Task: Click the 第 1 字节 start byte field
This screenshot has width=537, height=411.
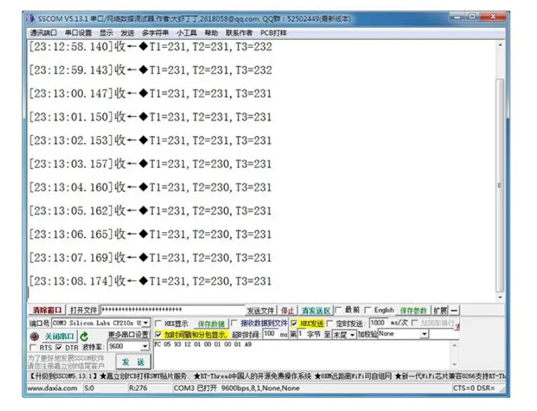Action: [x=301, y=334]
